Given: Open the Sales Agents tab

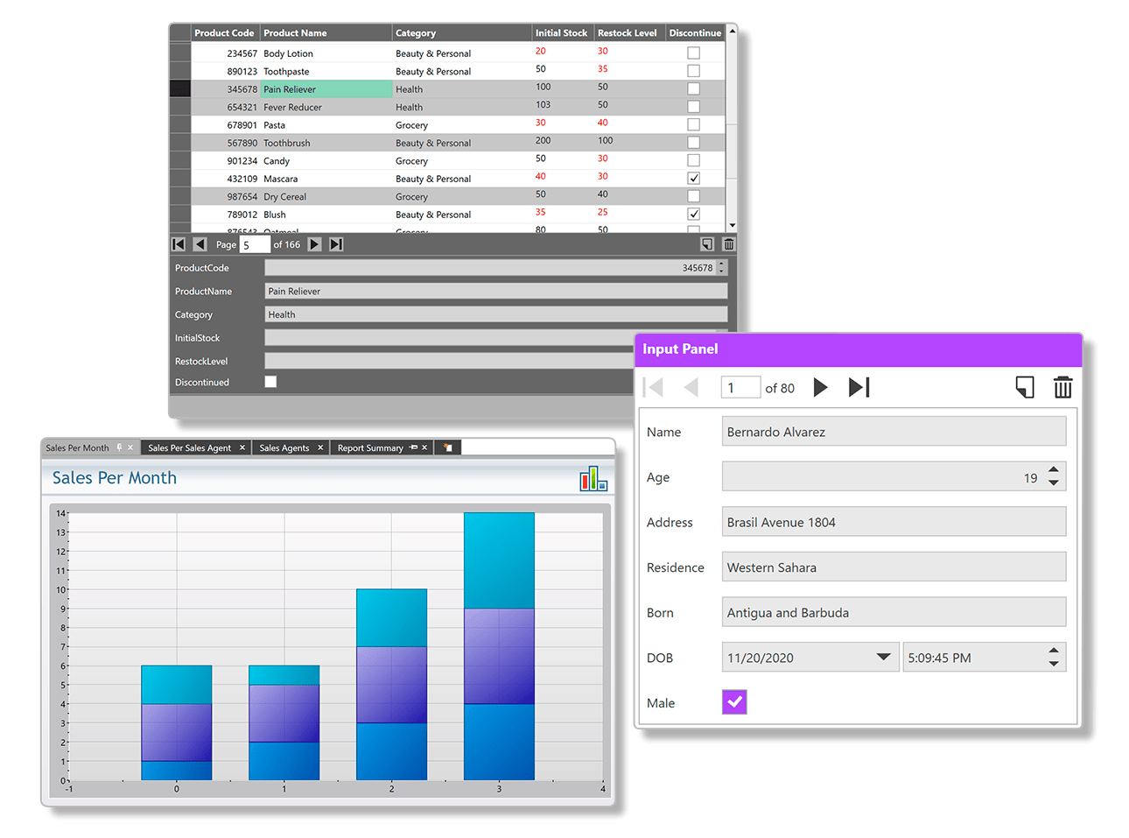Looking at the screenshot, I should tap(284, 447).
